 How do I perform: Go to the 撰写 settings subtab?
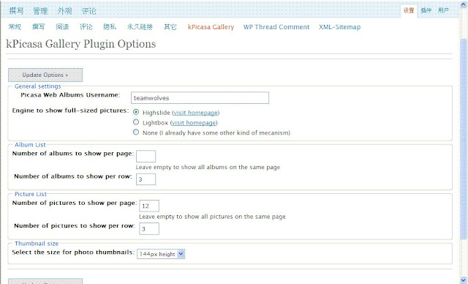tap(38, 27)
